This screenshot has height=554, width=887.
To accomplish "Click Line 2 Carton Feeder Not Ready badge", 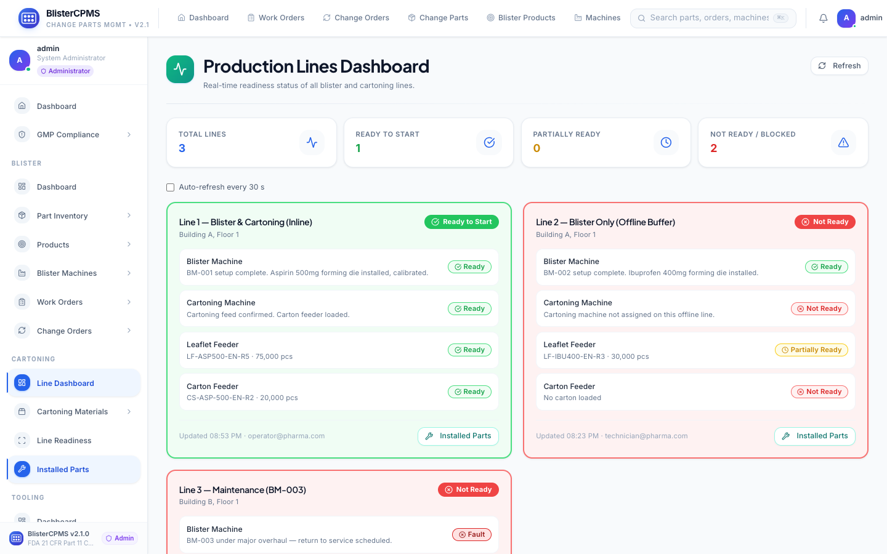I will pyautogui.click(x=819, y=391).
